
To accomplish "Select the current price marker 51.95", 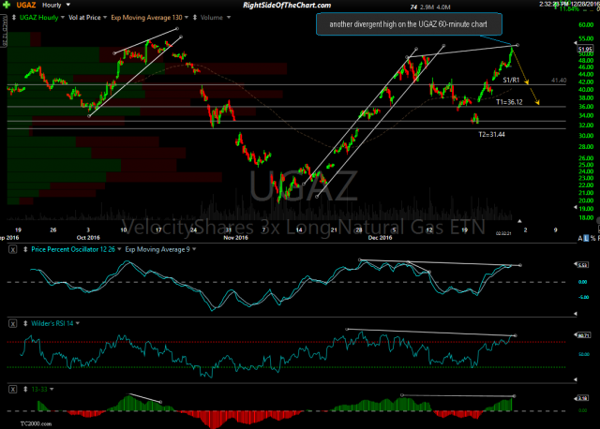I will (x=585, y=50).
